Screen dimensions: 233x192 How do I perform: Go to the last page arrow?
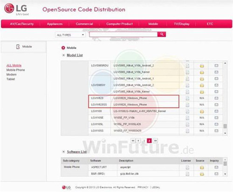[x=155, y=141]
